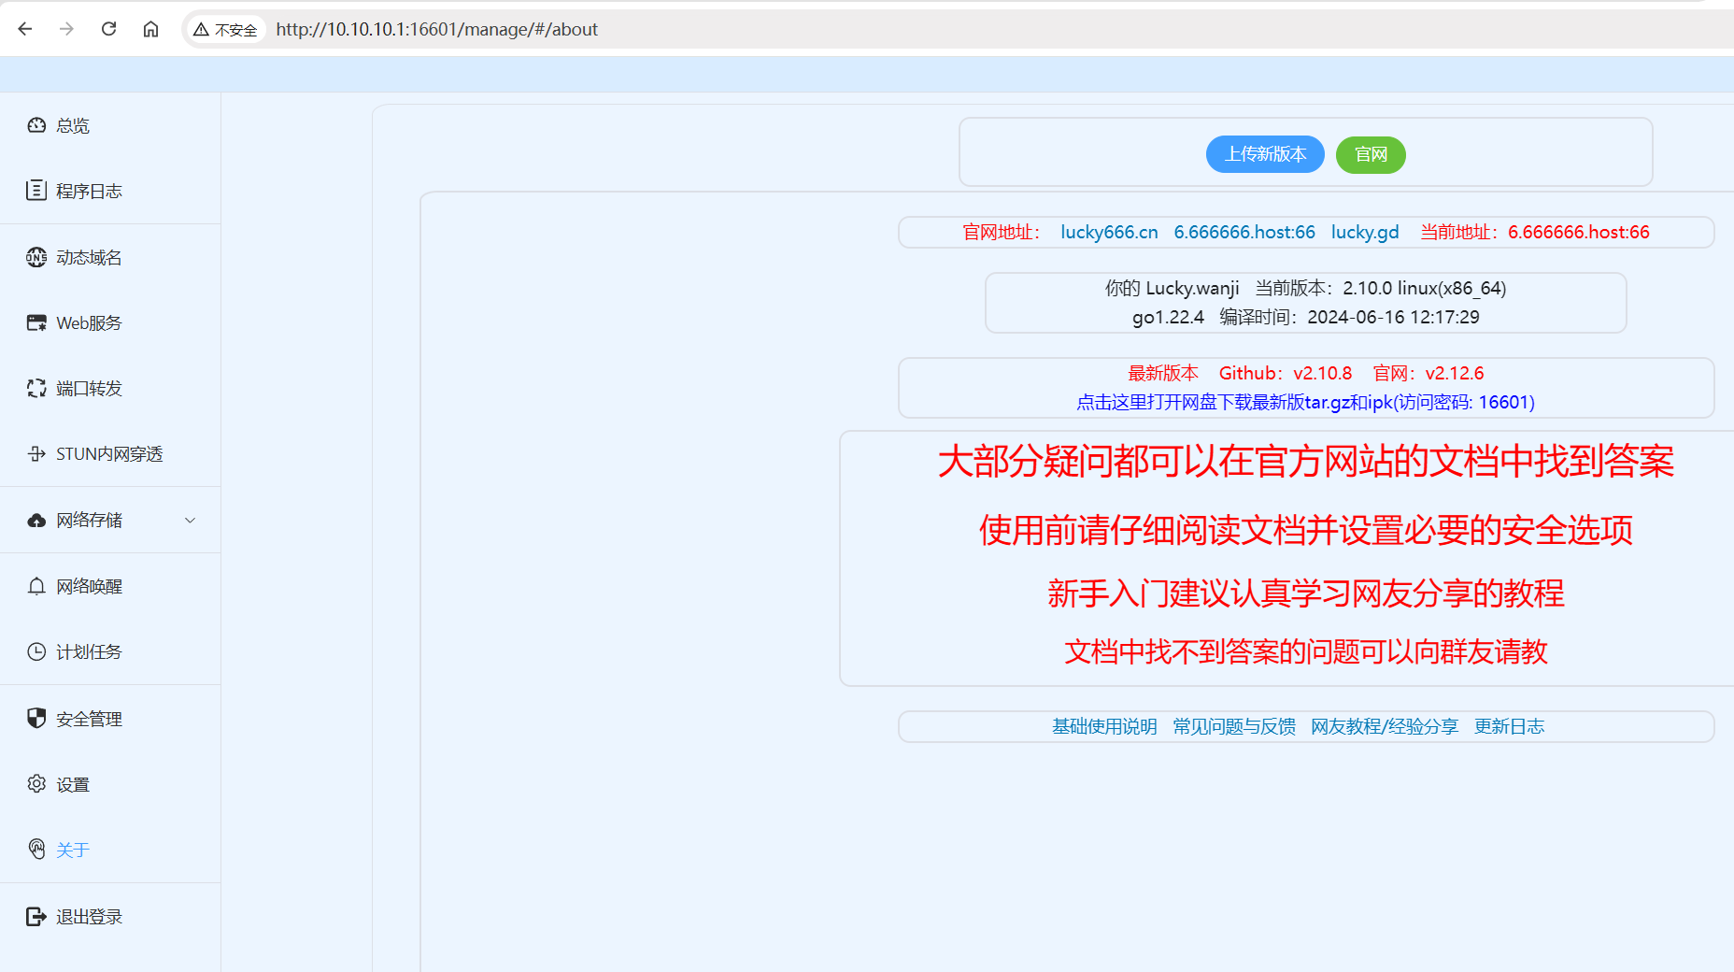Reload the page with refresh icon
This screenshot has height=972, width=1734.
click(x=108, y=29)
